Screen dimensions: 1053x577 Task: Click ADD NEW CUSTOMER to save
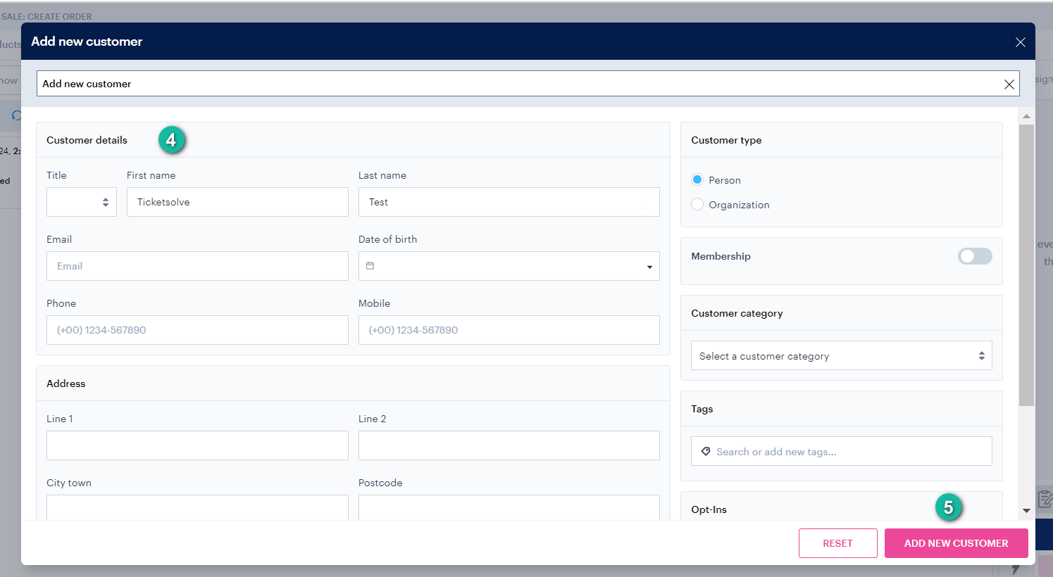click(956, 543)
